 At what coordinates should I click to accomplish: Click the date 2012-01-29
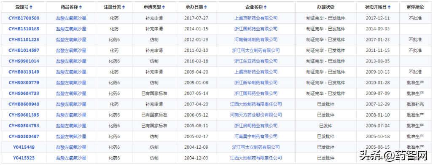196,40
